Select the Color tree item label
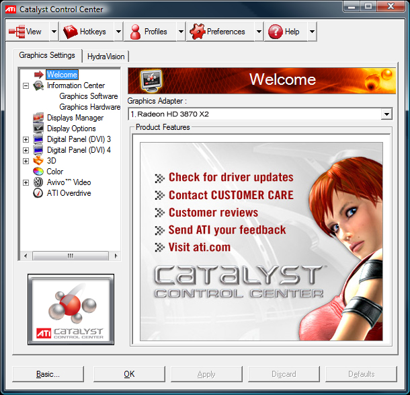410x395 pixels. pos(54,172)
